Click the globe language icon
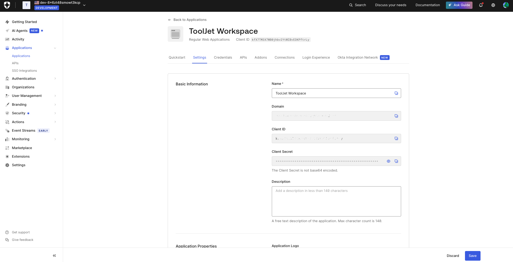 tap(493, 5)
